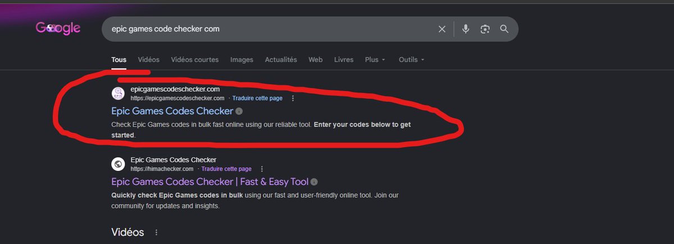Open three-dot menu for himachecker.com result
The image size is (674, 244).
[262, 169]
